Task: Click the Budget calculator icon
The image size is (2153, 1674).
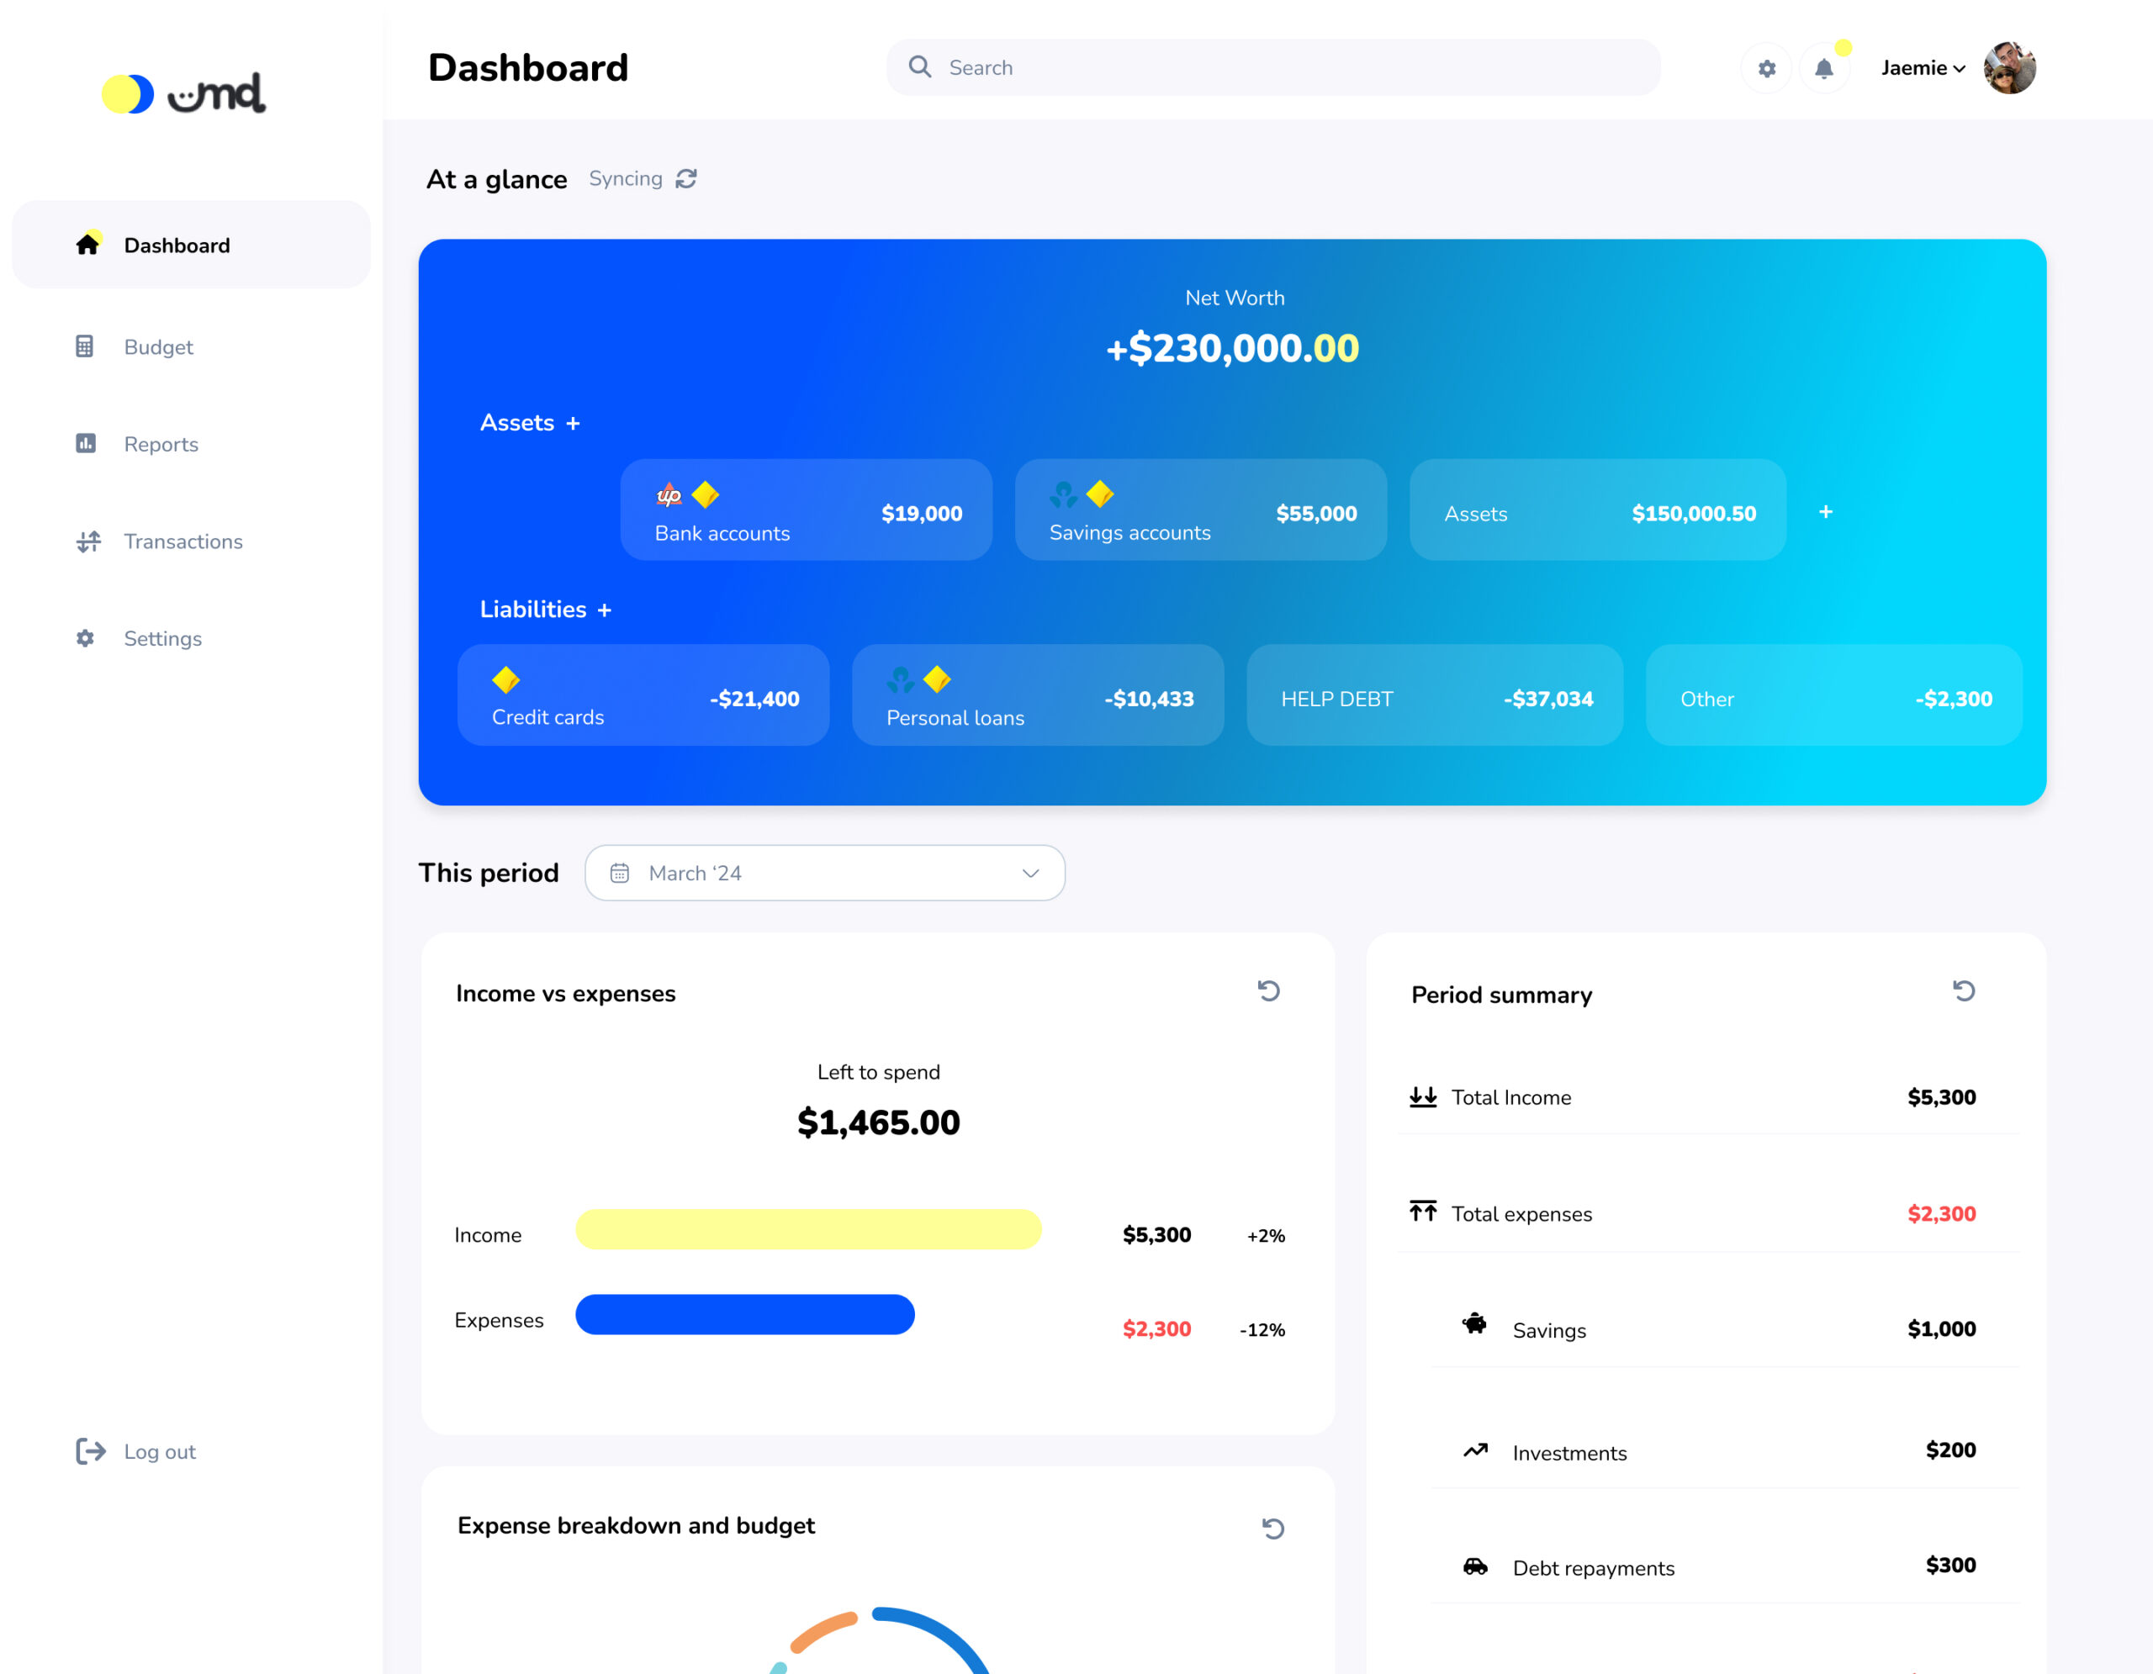Action: click(x=85, y=346)
